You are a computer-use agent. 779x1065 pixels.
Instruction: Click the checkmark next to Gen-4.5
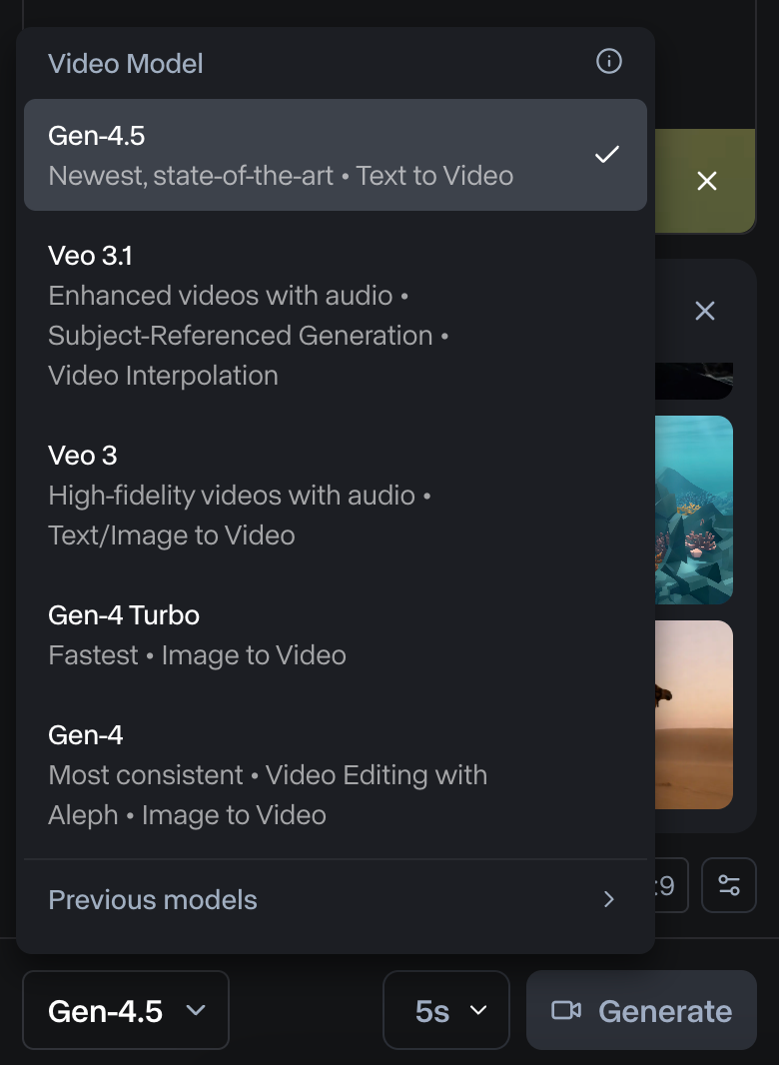(606, 155)
